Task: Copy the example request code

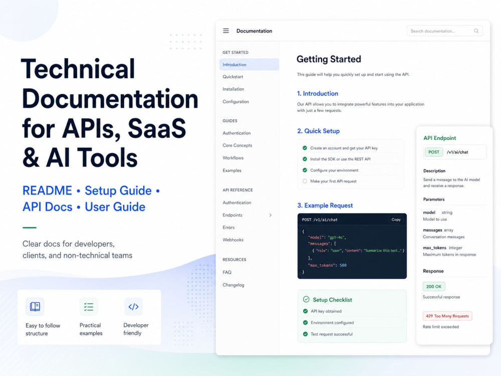Action: point(396,220)
